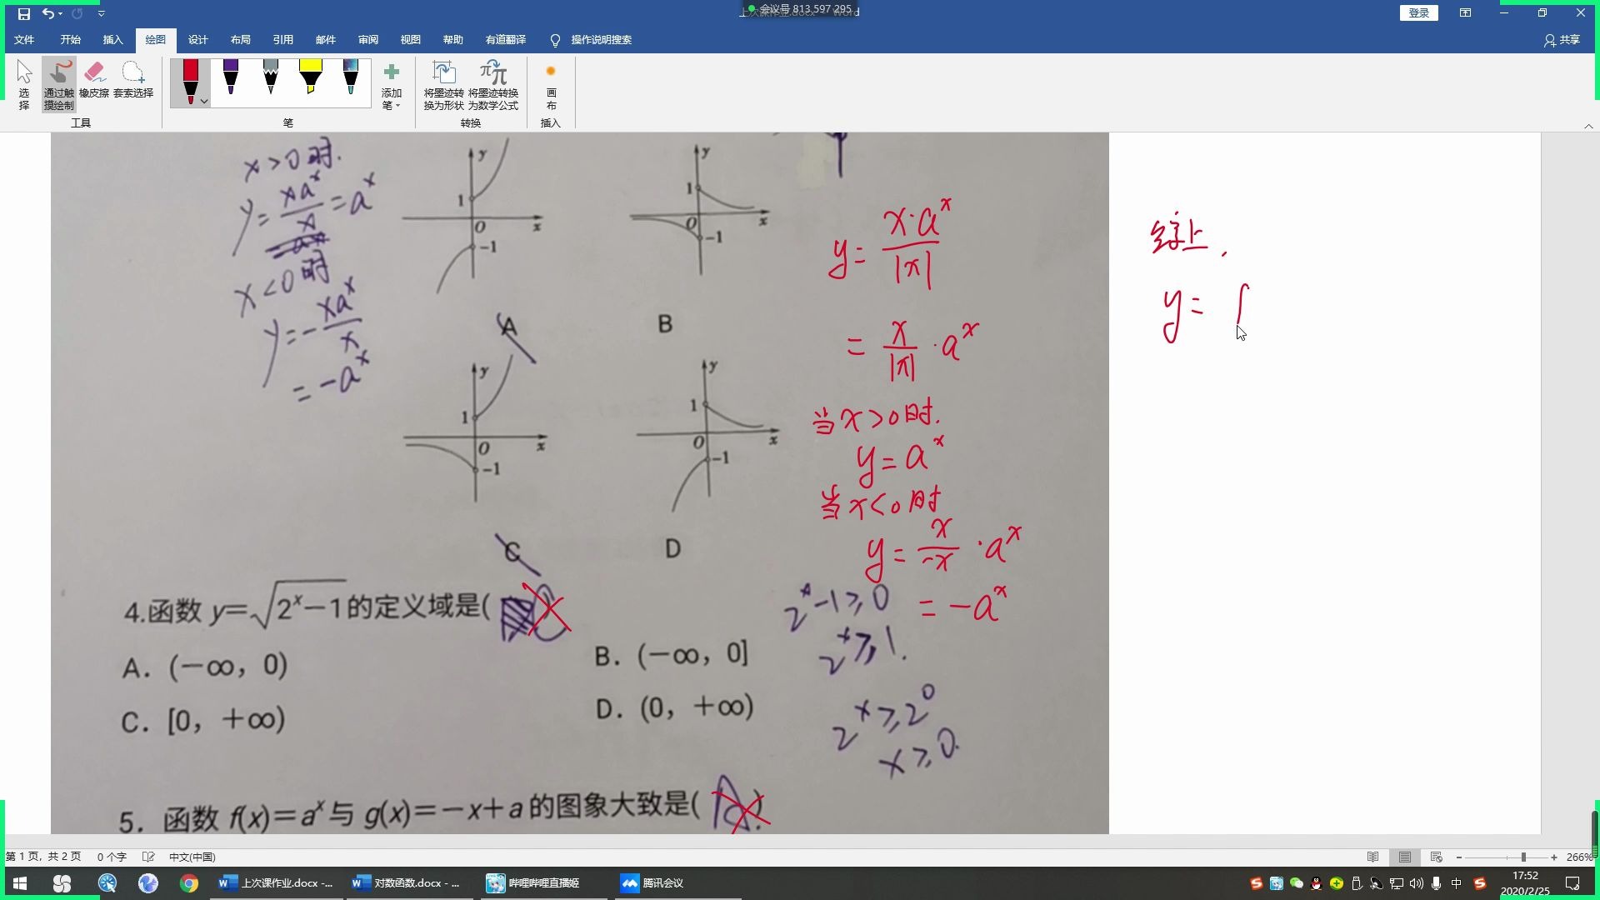Pick the purple pen from the pen gallery
The image size is (1600, 900).
tap(230, 79)
